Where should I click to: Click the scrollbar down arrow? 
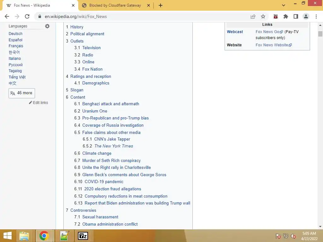(x=320, y=227)
